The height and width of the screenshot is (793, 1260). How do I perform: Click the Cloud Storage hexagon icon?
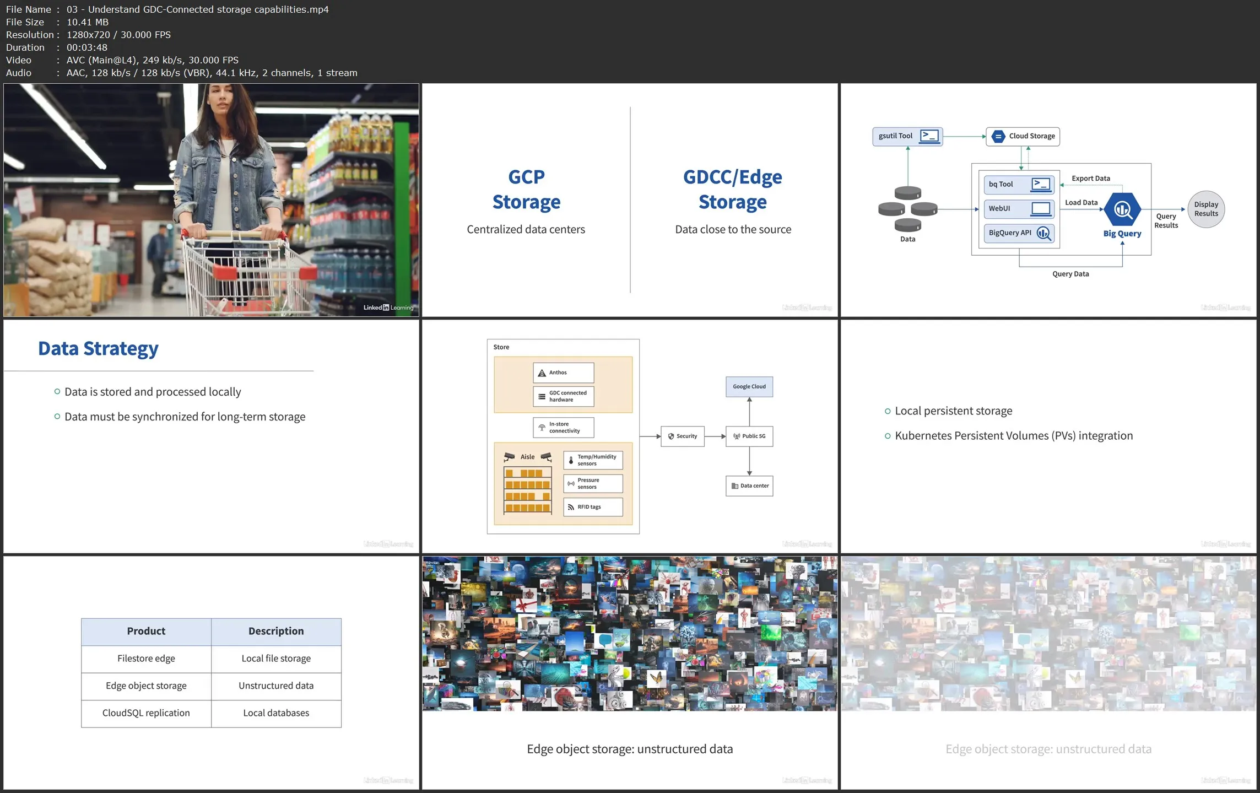click(998, 136)
